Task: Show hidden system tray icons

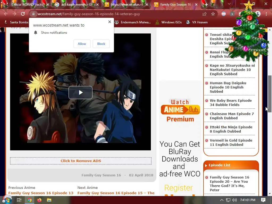Action: 222,200
